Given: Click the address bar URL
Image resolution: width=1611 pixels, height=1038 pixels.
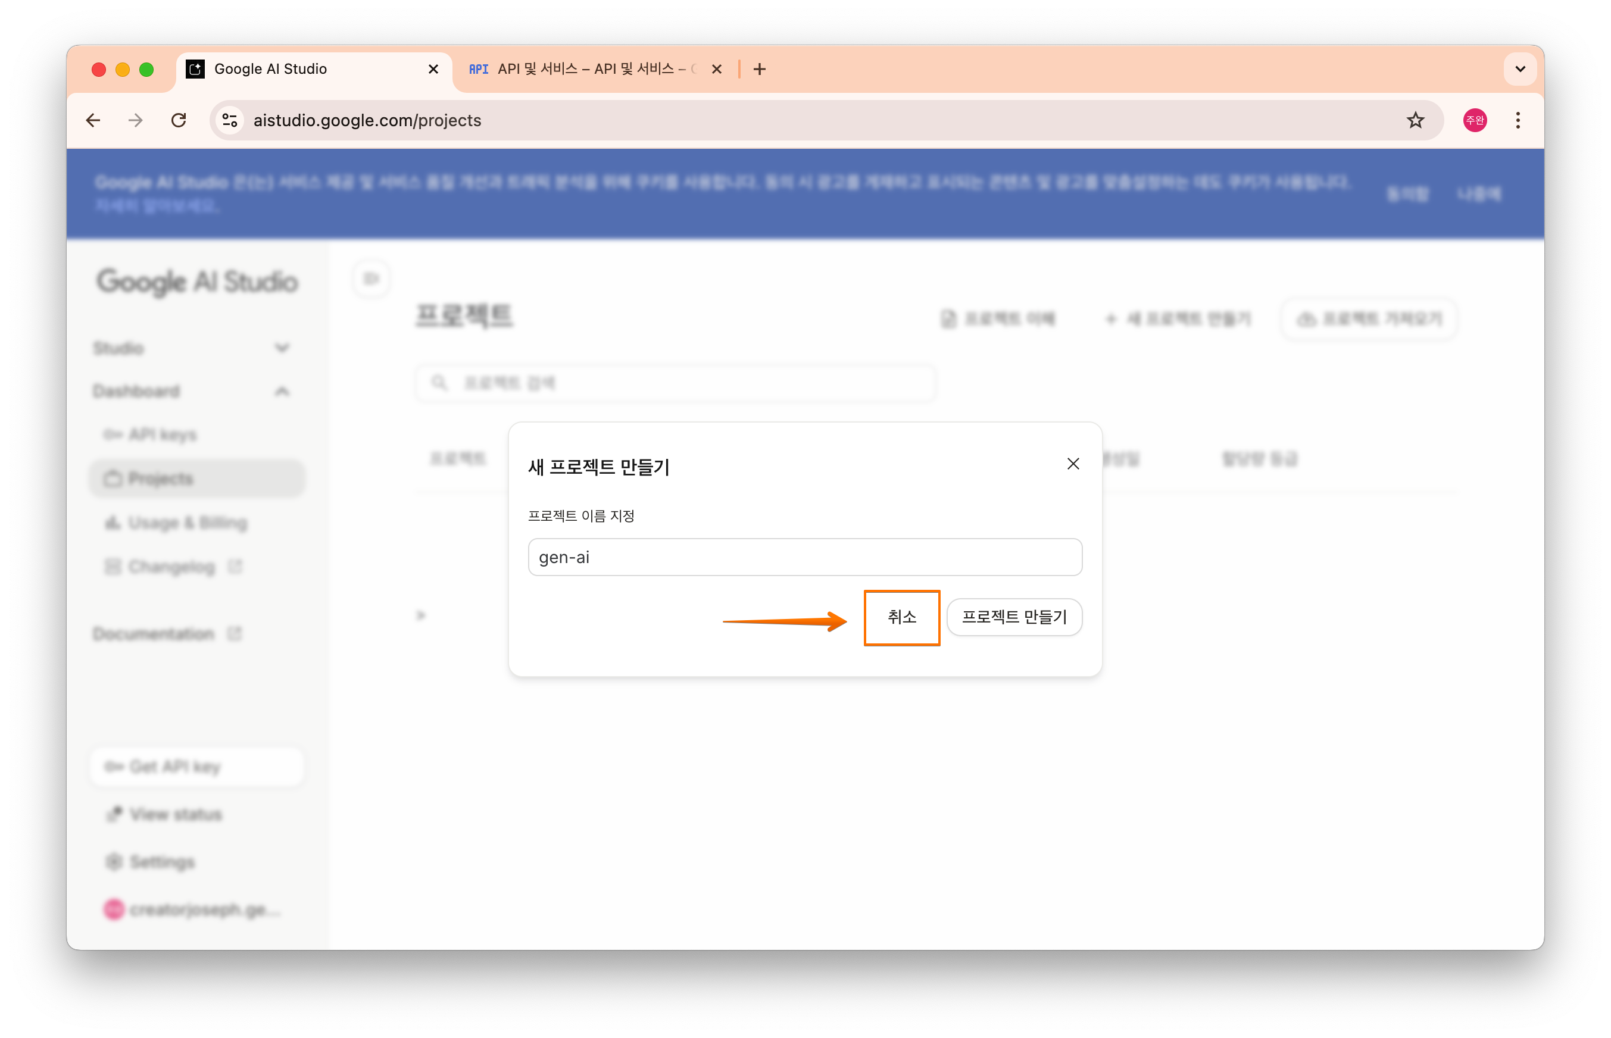Looking at the screenshot, I should click(367, 121).
